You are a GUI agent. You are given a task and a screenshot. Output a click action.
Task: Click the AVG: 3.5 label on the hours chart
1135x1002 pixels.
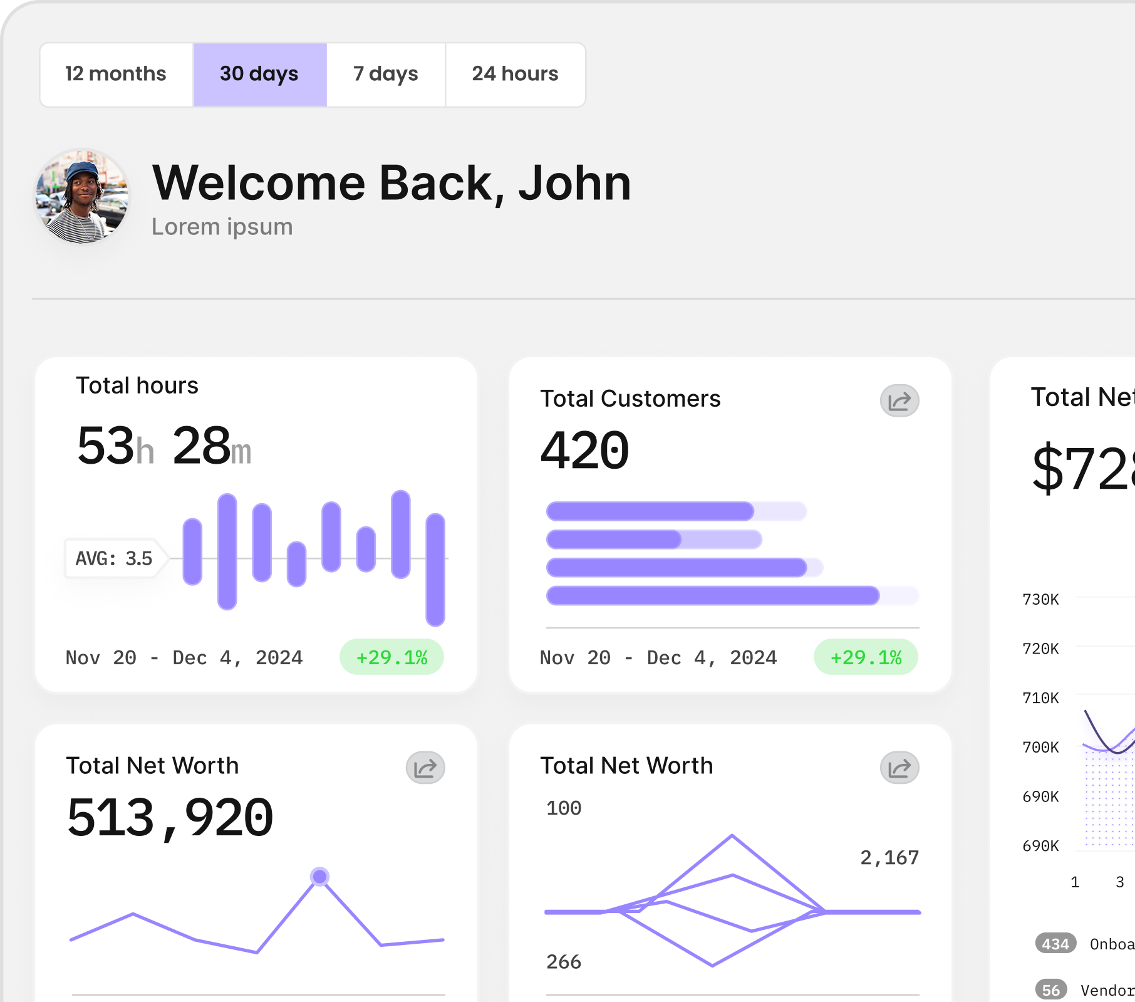click(x=113, y=558)
